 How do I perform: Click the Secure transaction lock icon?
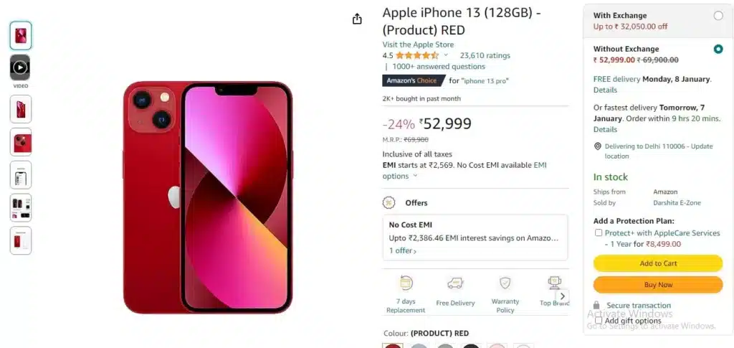(x=596, y=306)
